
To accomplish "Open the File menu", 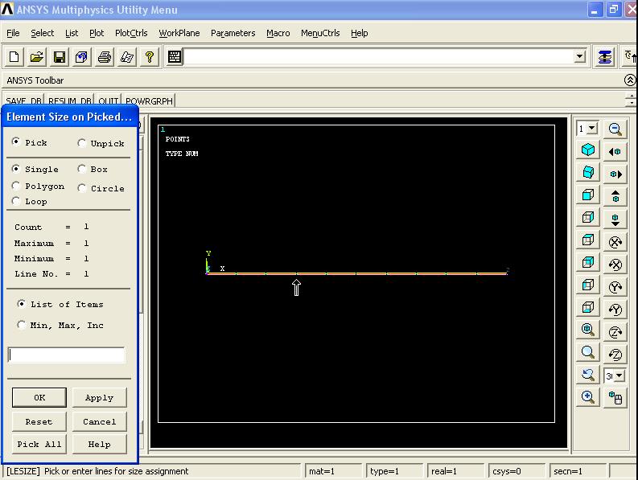I will pyautogui.click(x=13, y=33).
